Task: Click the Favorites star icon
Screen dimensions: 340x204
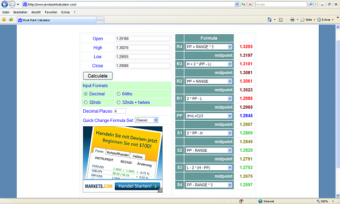Action: pos(4,20)
